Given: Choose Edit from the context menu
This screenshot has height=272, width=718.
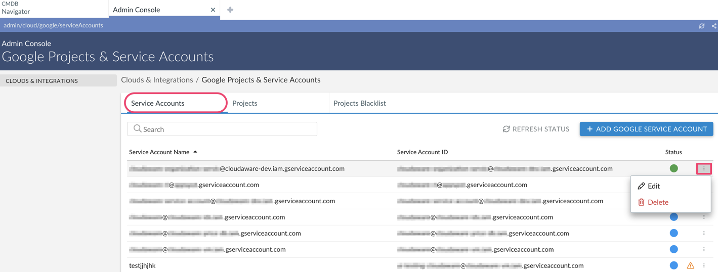Looking at the screenshot, I should [670, 186].
